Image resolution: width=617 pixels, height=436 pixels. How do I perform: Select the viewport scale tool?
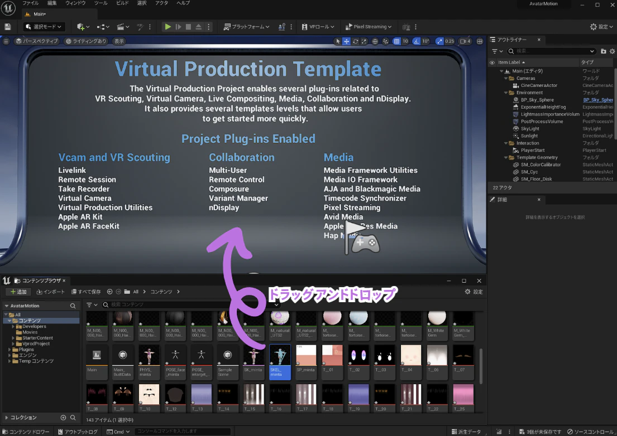point(365,41)
